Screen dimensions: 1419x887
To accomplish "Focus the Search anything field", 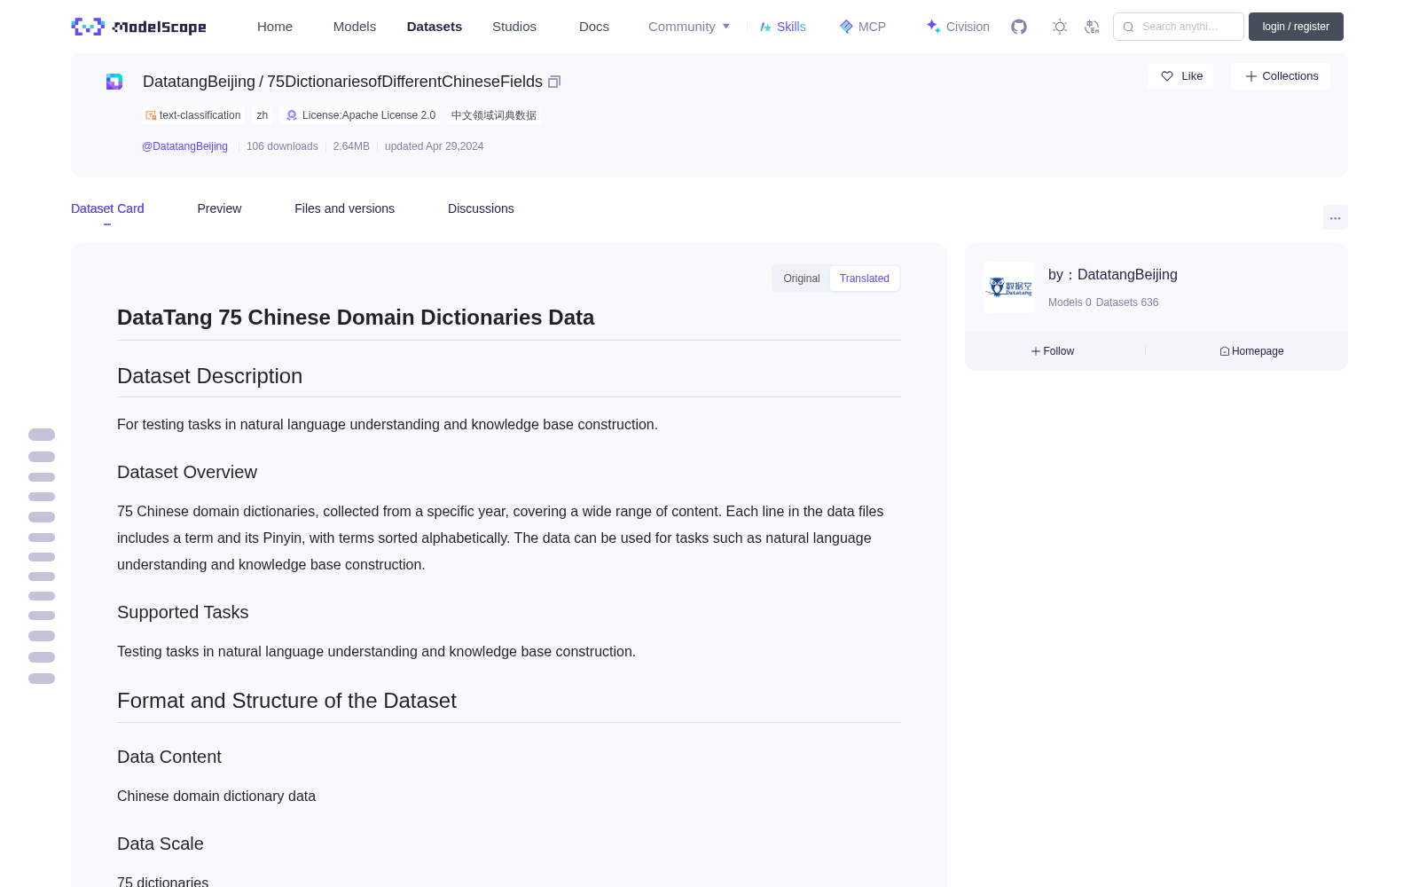I will click(x=1179, y=27).
